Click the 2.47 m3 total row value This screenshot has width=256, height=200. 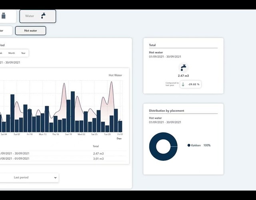click(98, 153)
